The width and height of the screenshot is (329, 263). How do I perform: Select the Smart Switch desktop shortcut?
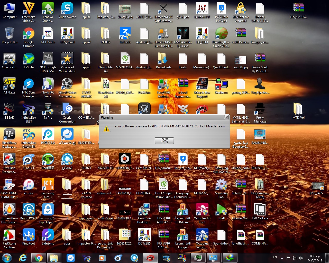67,11
